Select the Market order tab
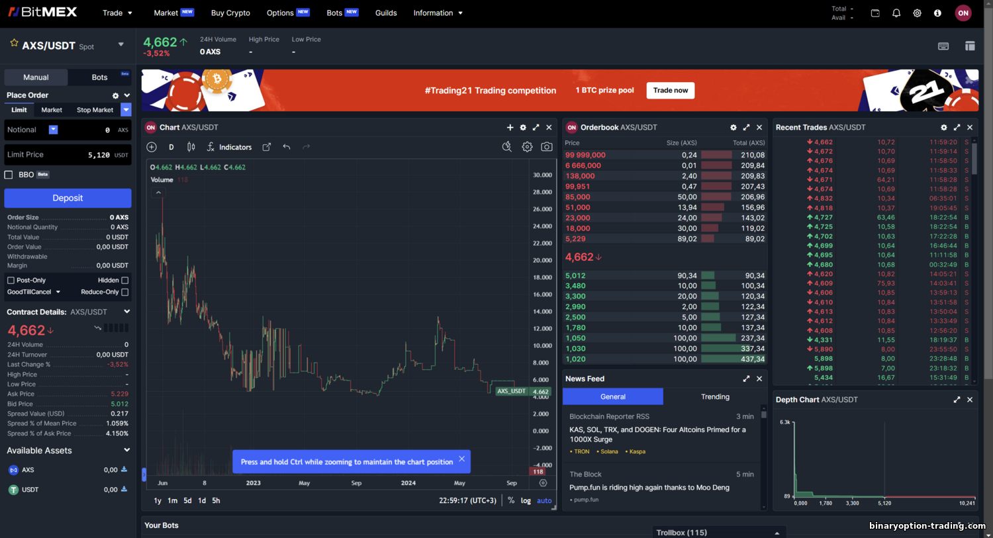The width and height of the screenshot is (993, 538). point(52,110)
